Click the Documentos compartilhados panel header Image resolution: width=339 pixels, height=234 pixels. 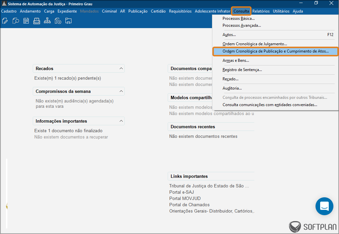coord(190,68)
